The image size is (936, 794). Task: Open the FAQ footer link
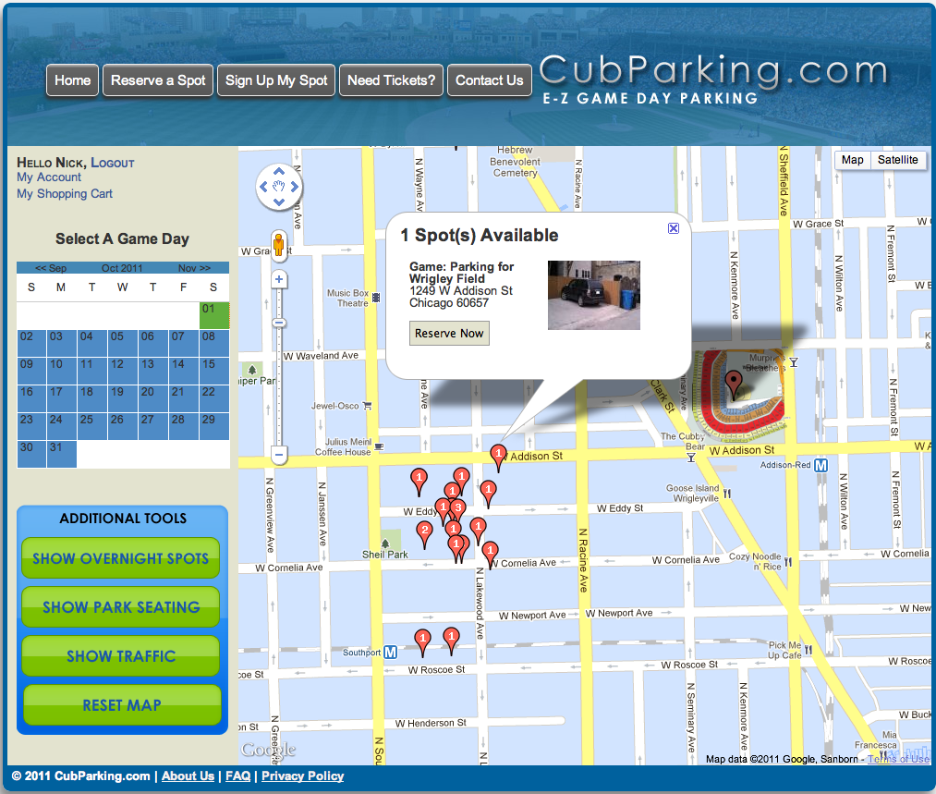[238, 776]
